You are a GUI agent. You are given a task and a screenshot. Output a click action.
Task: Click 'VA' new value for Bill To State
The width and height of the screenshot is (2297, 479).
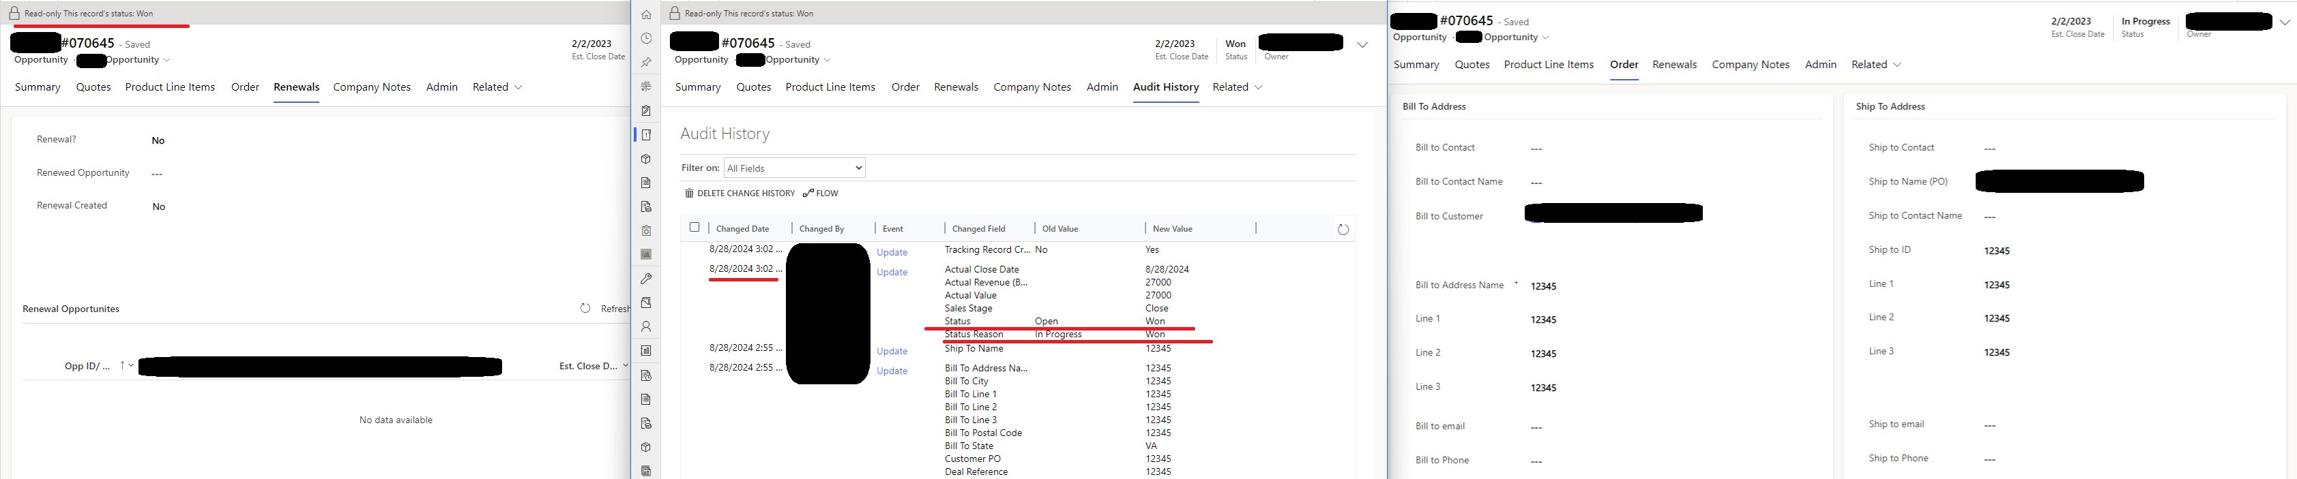[1151, 446]
